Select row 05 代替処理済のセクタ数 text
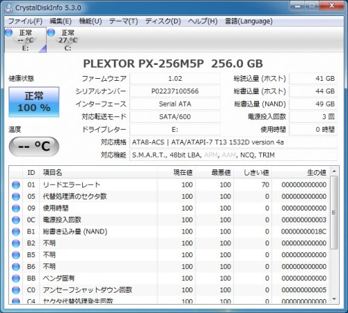The height and width of the screenshot is (313, 348). 74,197
